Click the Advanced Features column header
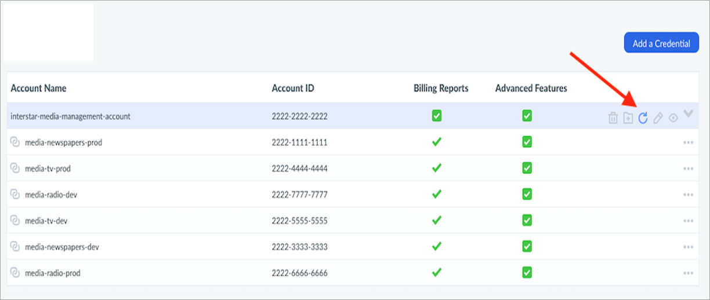The height and width of the screenshot is (300, 710). pos(531,89)
